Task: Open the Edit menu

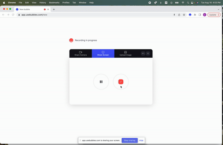Action: tap(27, 3)
